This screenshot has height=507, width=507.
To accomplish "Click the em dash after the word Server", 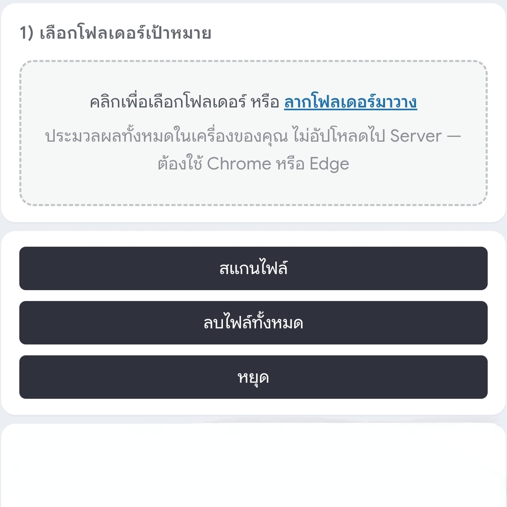I will pos(454,136).
